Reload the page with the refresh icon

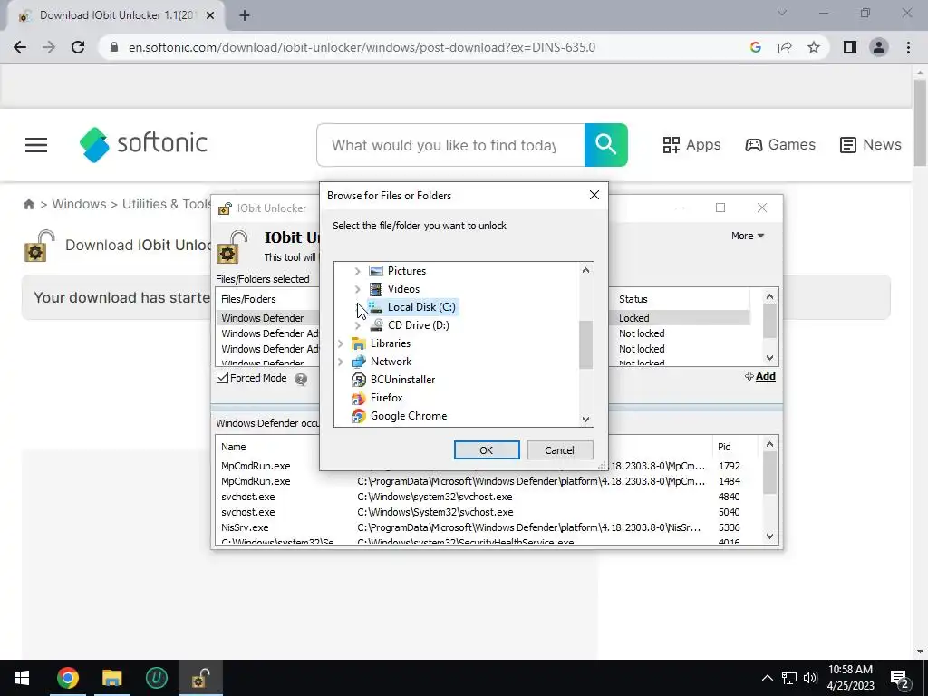(78, 47)
